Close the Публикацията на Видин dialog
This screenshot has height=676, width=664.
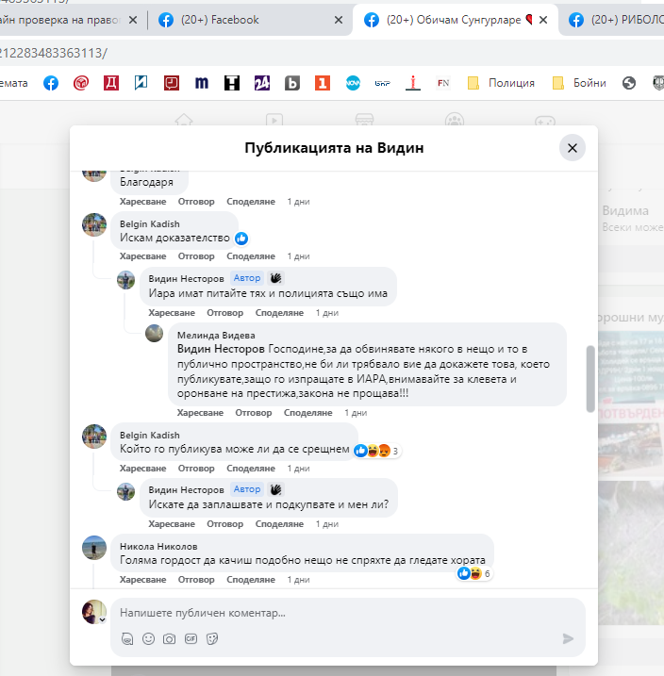[572, 147]
